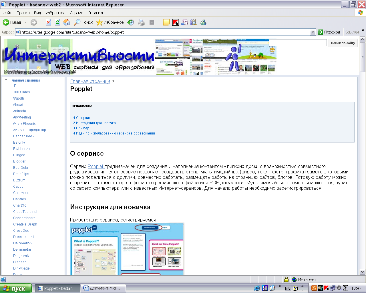Image resolution: width=366 pixels, height=293 pixels.
Task: Click the Kaspersky K toolbar icon
Action: coord(176,22)
